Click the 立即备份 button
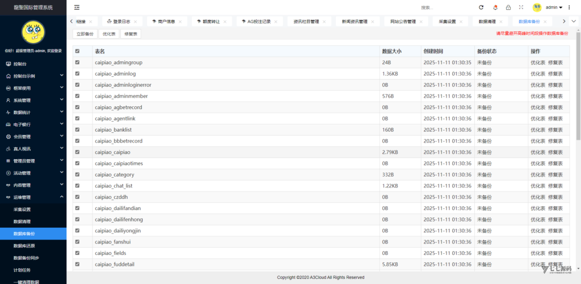The image size is (581, 284). [x=85, y=34]
